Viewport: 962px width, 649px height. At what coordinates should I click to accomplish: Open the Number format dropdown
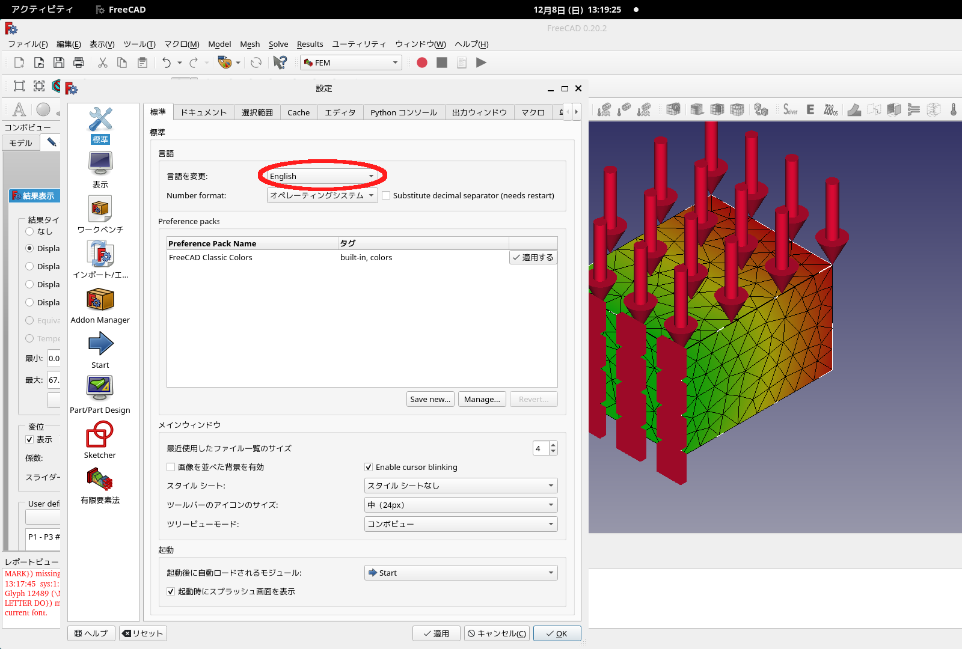(322, 195)
